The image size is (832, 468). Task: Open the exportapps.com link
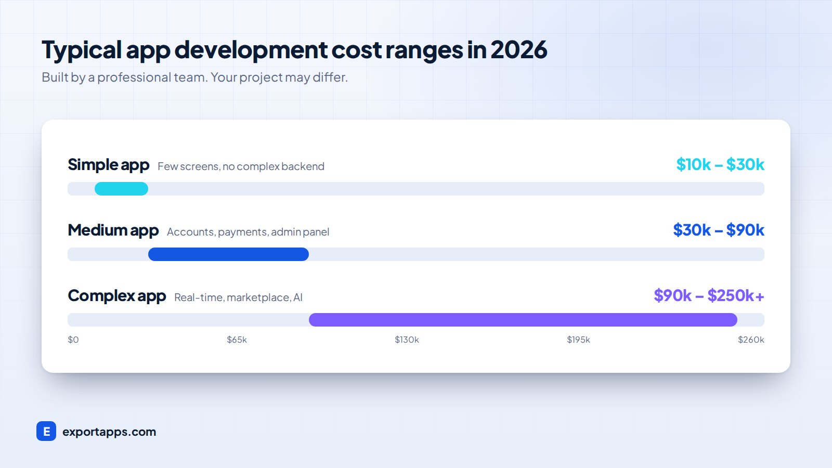[109, 432]
